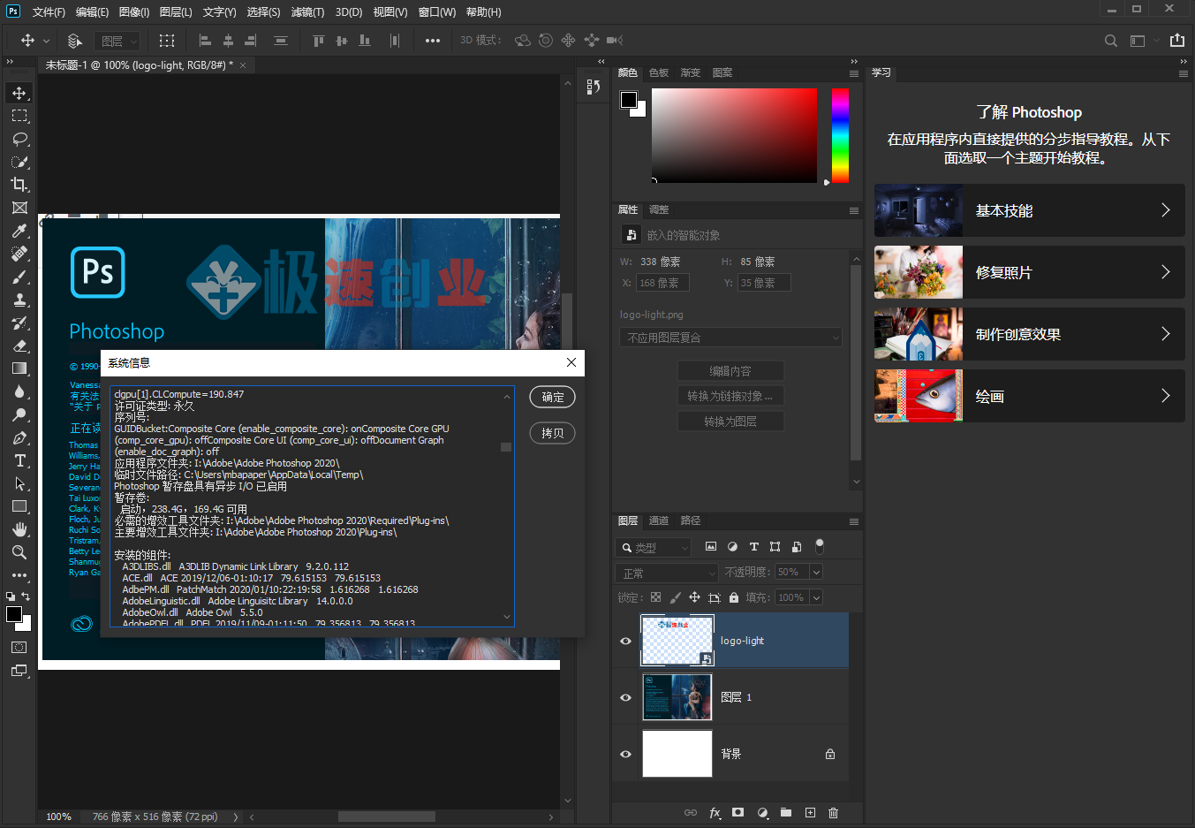Image resolution: width=1195 pixels, height=828 pixels.
Task: Click 确定 in the 系统信息 dialog
Action: (x=553, y=398)
